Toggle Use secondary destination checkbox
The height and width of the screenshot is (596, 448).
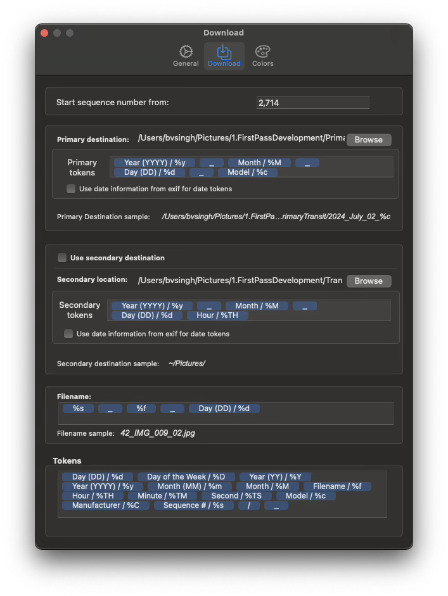tap(62, 258)
